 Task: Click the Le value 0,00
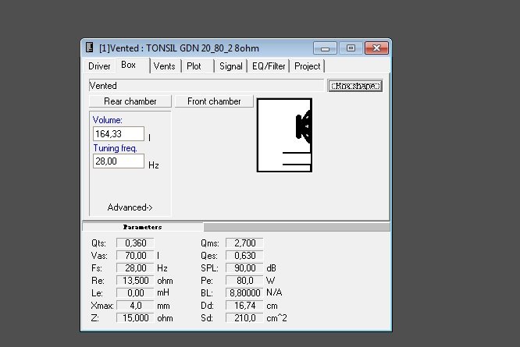[135, 293]
